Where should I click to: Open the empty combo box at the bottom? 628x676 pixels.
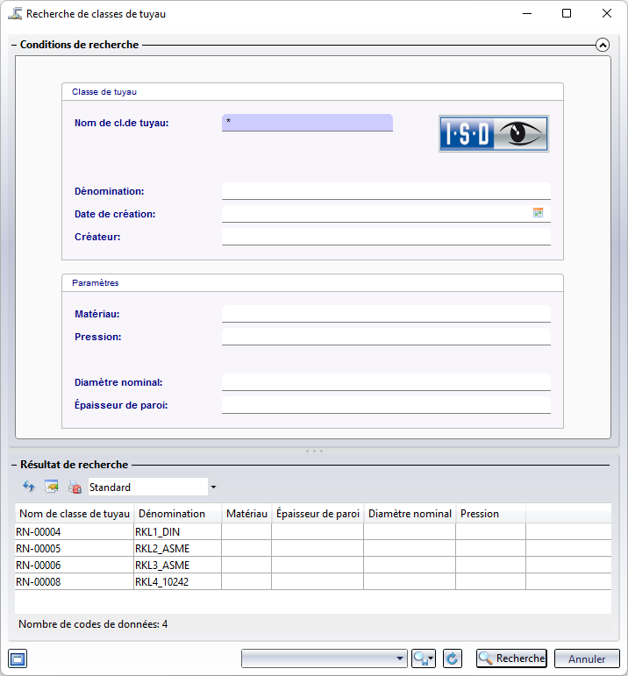click(324, 658)
